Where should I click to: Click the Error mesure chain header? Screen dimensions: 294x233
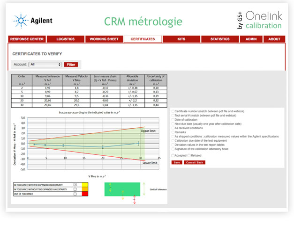click(105, 80)
